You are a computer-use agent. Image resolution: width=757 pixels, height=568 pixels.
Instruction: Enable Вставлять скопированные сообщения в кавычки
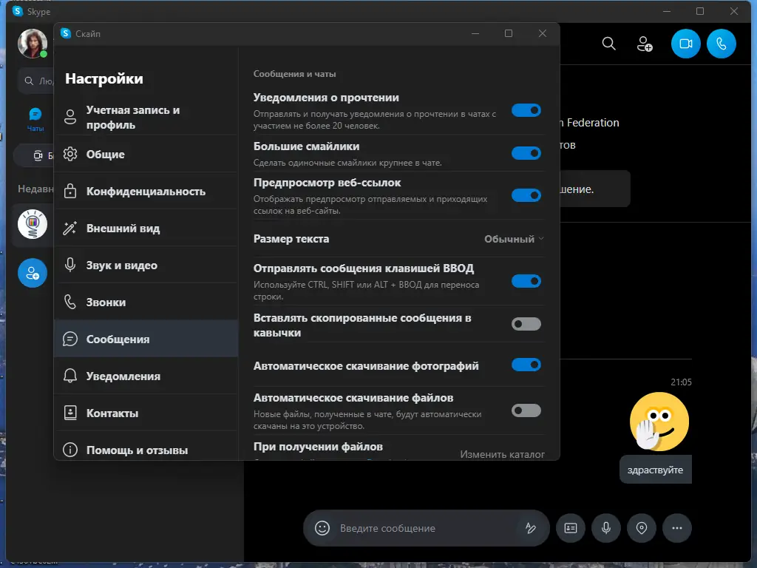[526, 325]
